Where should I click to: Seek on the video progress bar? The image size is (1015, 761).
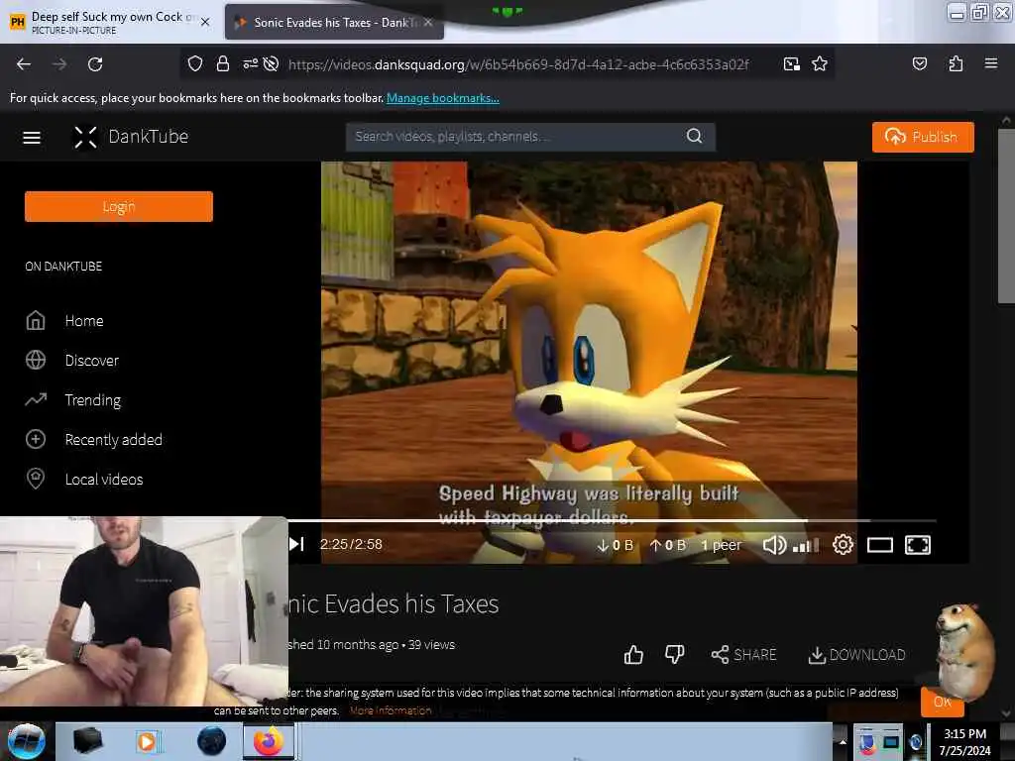pyautogui.click(x=612, y=520)
